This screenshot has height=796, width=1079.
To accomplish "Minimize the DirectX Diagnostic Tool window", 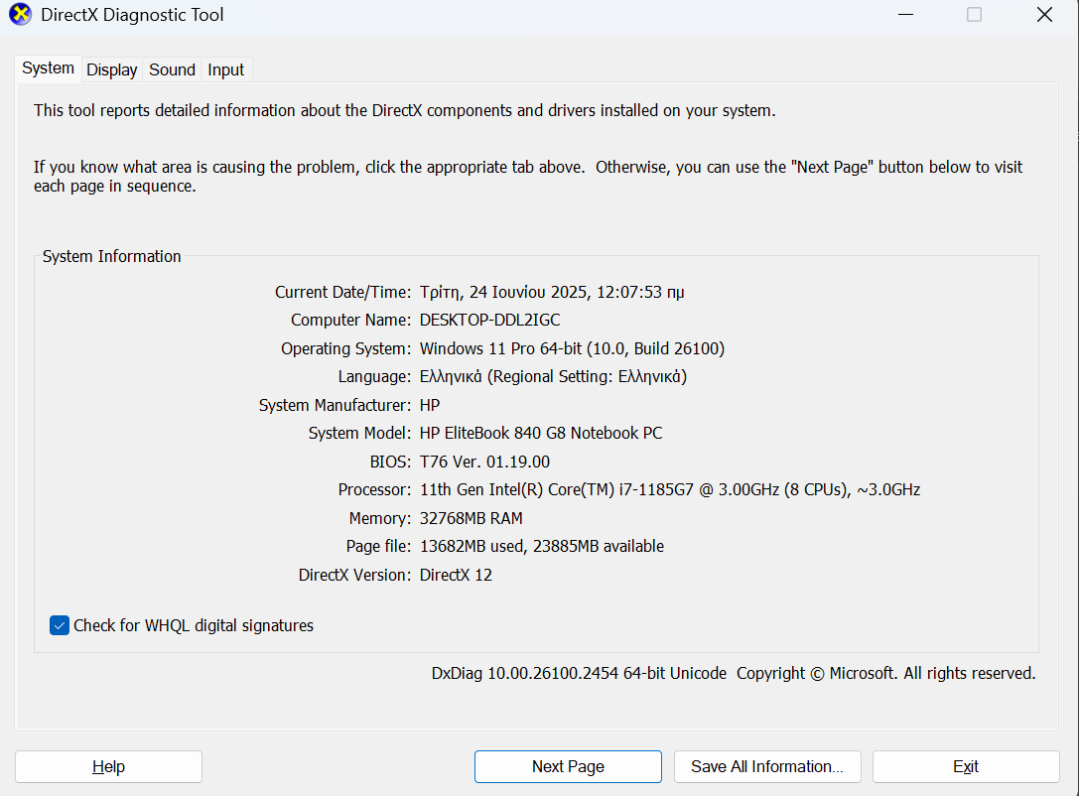I will 905,15.
